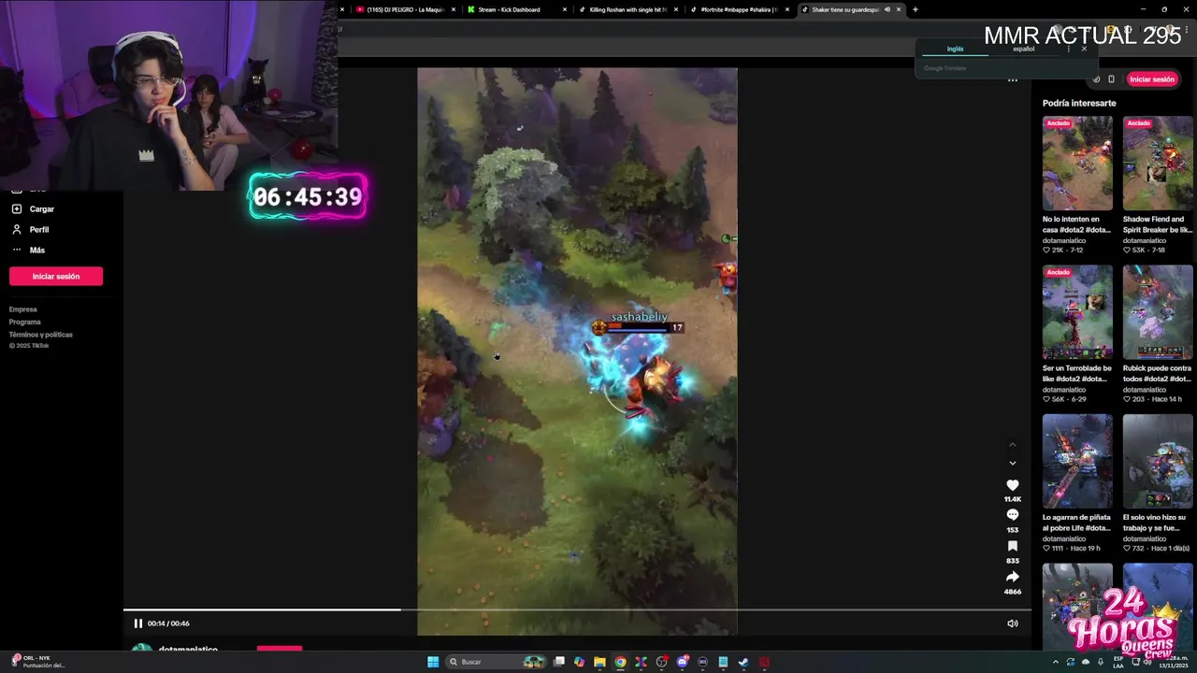Open the video's three-dot more options menu
The width and height of the screenshot is (1197, 673).
[x=1012, y=80]
